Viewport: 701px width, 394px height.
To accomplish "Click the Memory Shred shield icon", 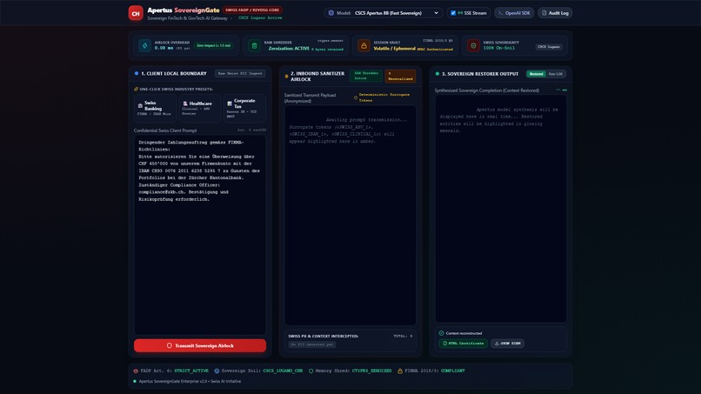I will point(310,371).
